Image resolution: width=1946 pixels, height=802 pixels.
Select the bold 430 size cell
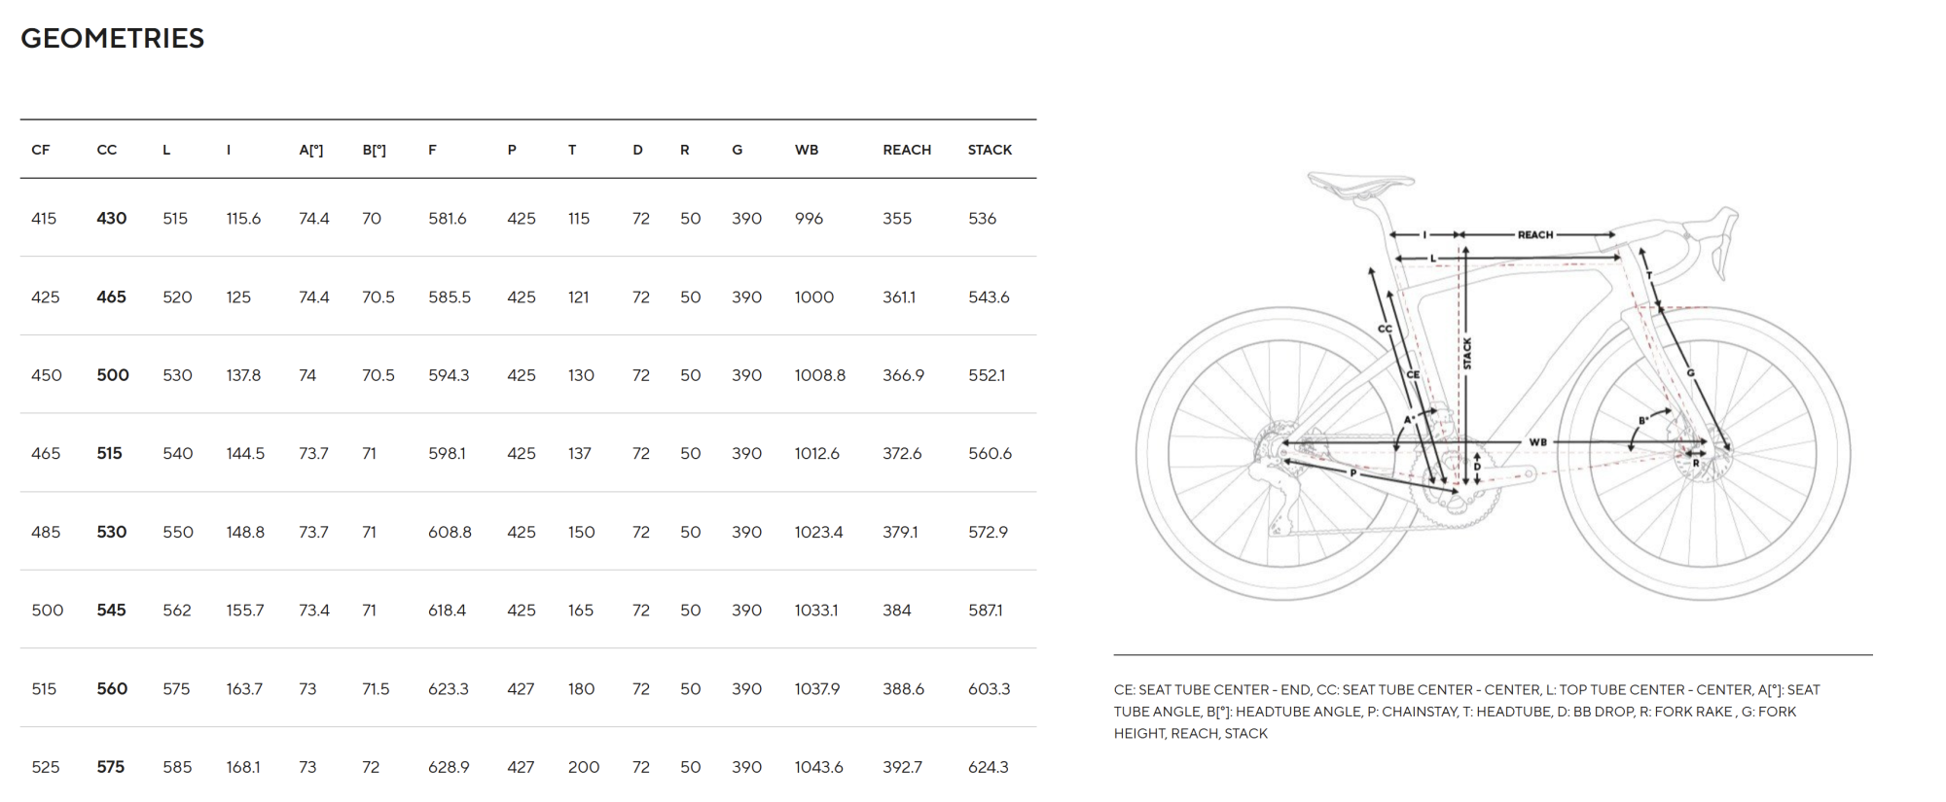click(x=111, y=219)
